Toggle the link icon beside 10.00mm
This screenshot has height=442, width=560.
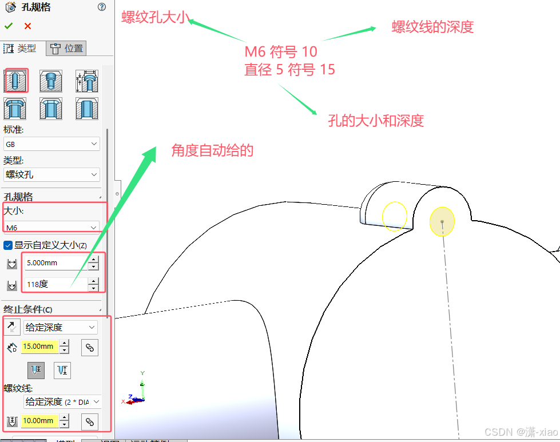coord(90,422)
